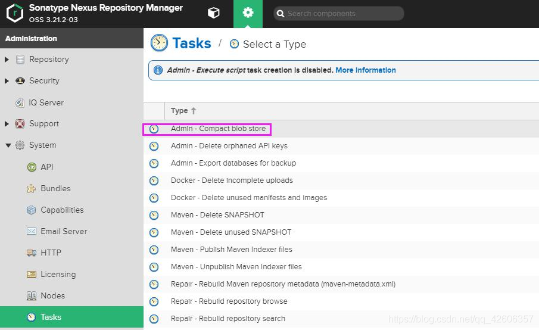The height and width of the screenshot is (330, 539).
Task: Collapse the System tree node
Action: [8, 145]
